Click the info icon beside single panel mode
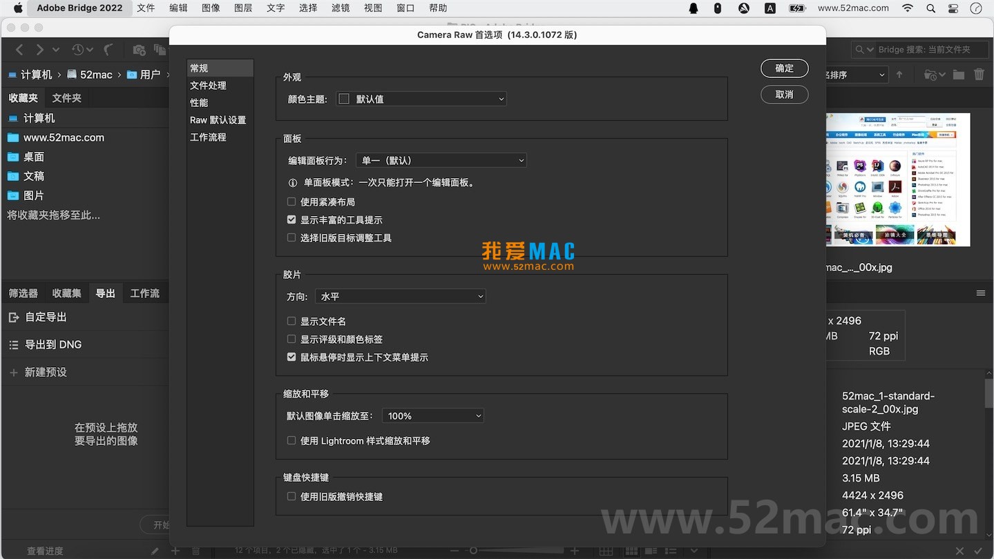 293,183
